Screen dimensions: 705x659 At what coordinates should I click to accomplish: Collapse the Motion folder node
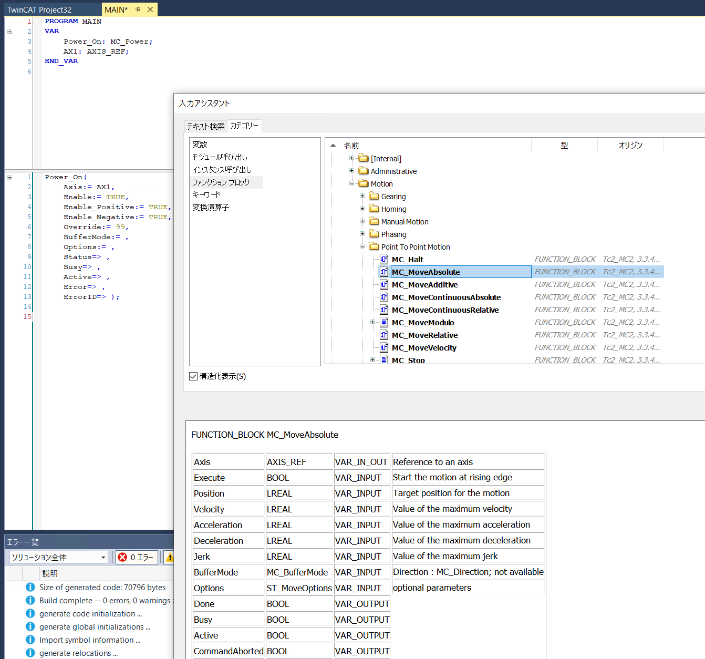[351, 183]
